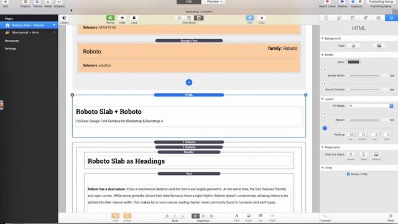398x224 pixels.
Task: Open first inspector tab
Action: click(x=326, y=18)
